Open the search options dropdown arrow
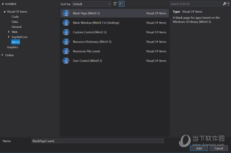This screenshot has height=153, width=231. (x=228, y=4)
